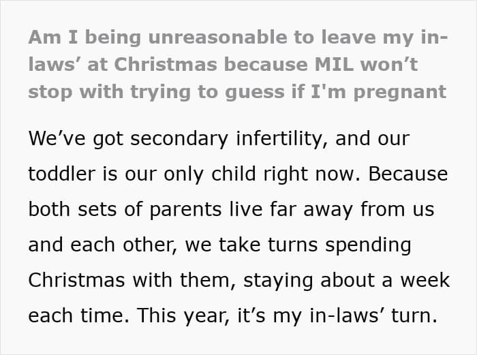Click the word "Because" in the body text
The height and width of the screenshot is (355, 477).
click(x=407, y=174)
